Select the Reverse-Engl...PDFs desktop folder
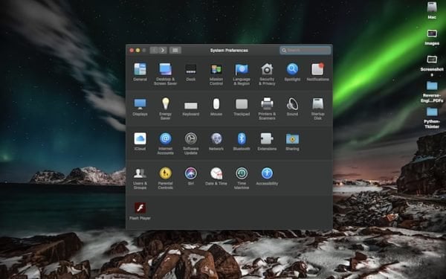This screenshot has height=279, width=446. tap(432, 92)
